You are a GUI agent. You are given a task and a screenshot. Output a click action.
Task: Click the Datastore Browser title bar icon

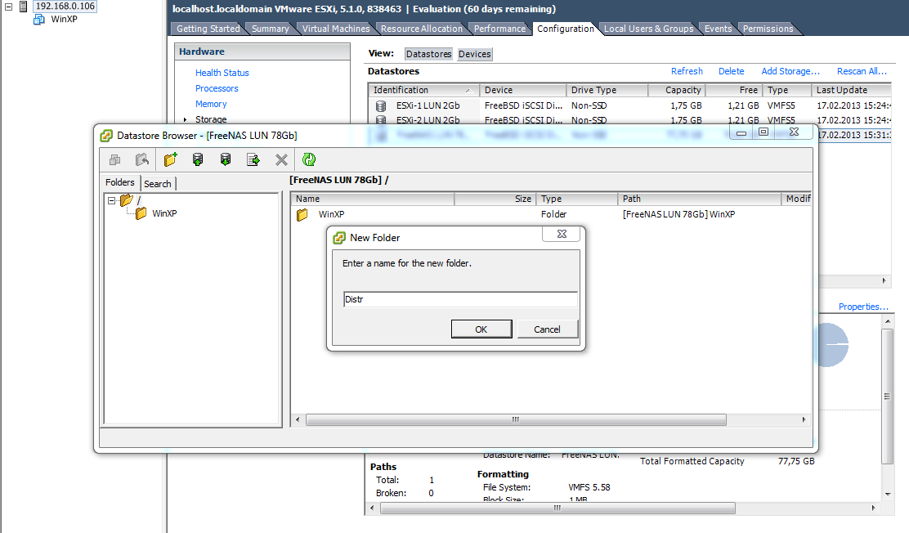(106, 136)
